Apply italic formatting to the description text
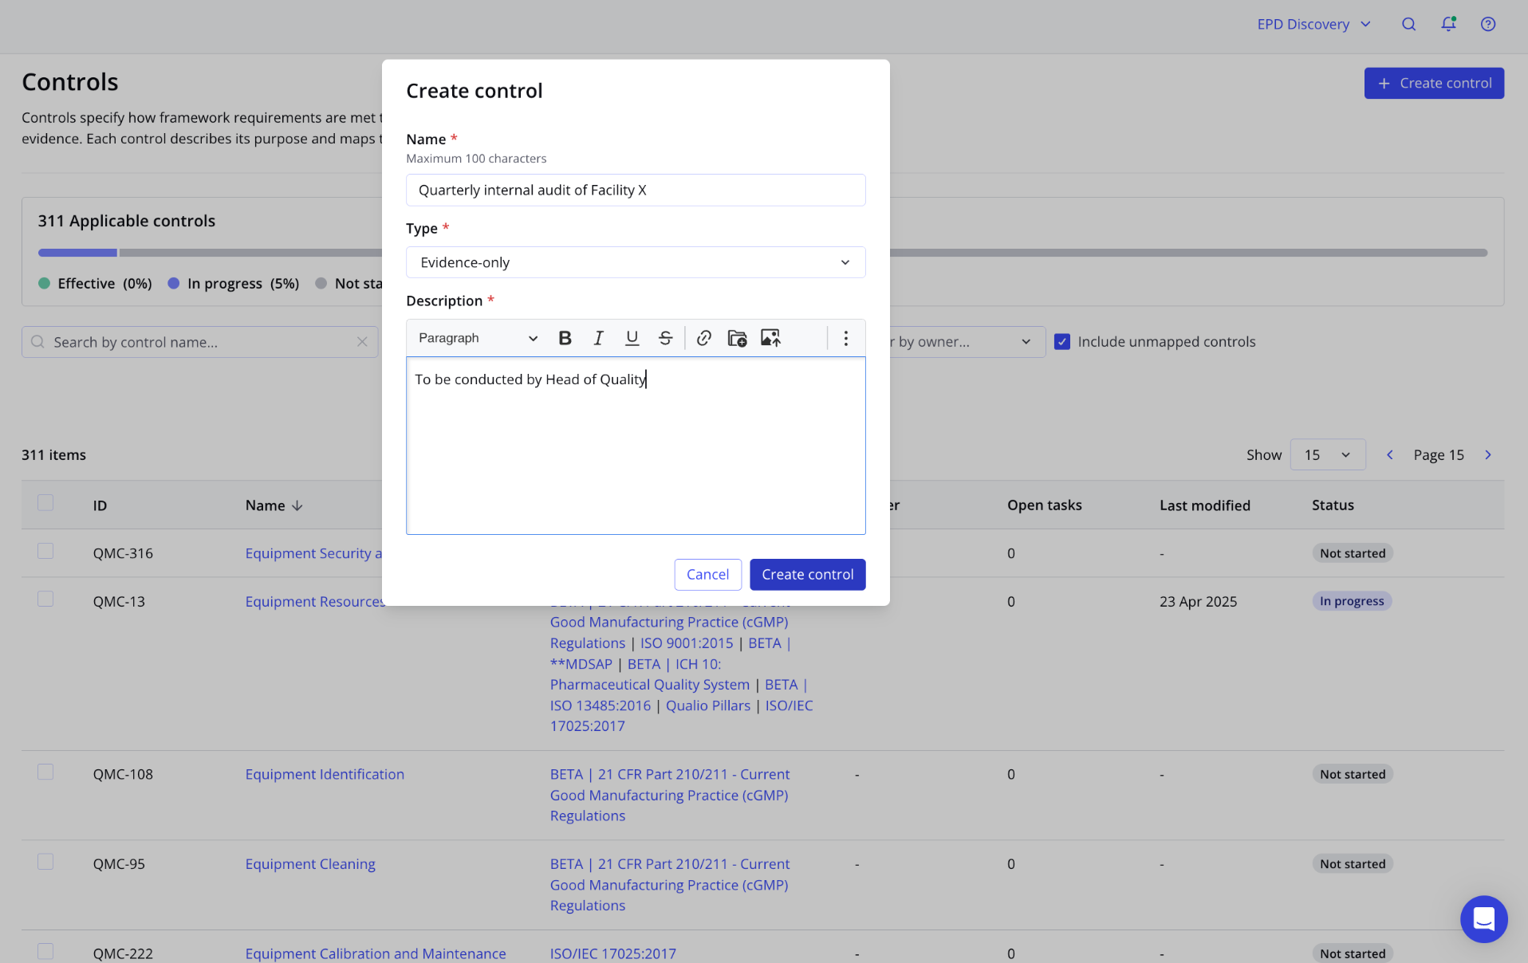The width and height of the screenshot is (1528, 963). point(598,338)
